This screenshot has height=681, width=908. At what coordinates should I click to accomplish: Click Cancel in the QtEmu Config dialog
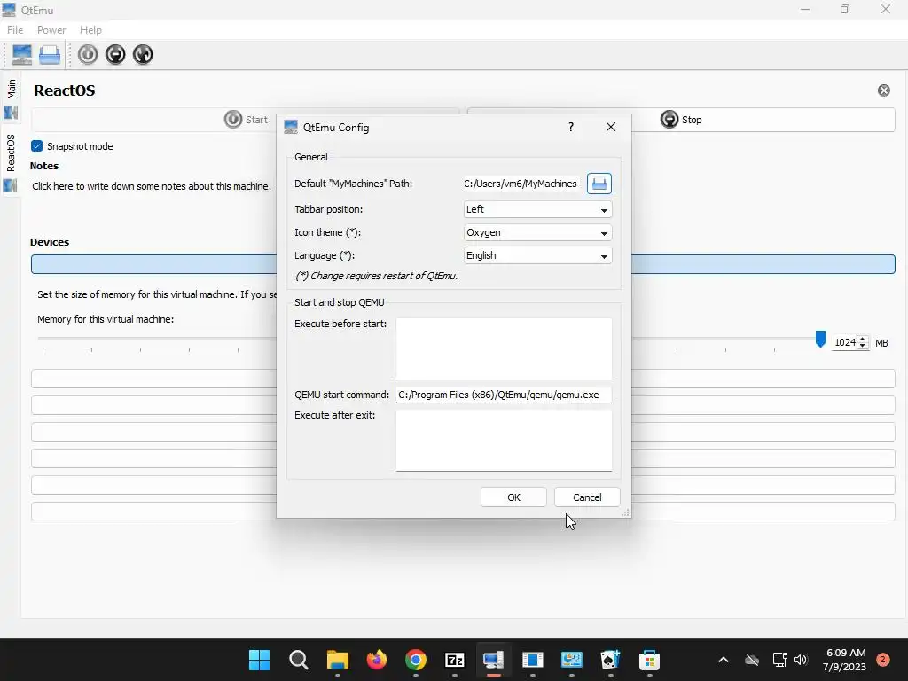(x=587, y=497)
